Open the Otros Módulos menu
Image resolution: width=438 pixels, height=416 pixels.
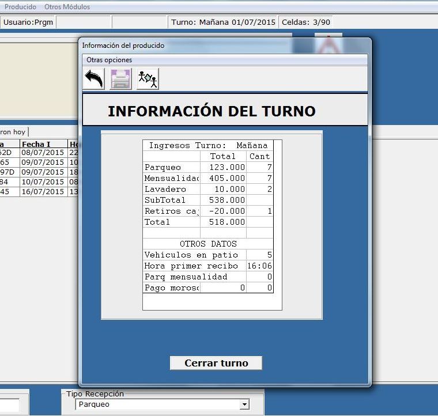67,7
